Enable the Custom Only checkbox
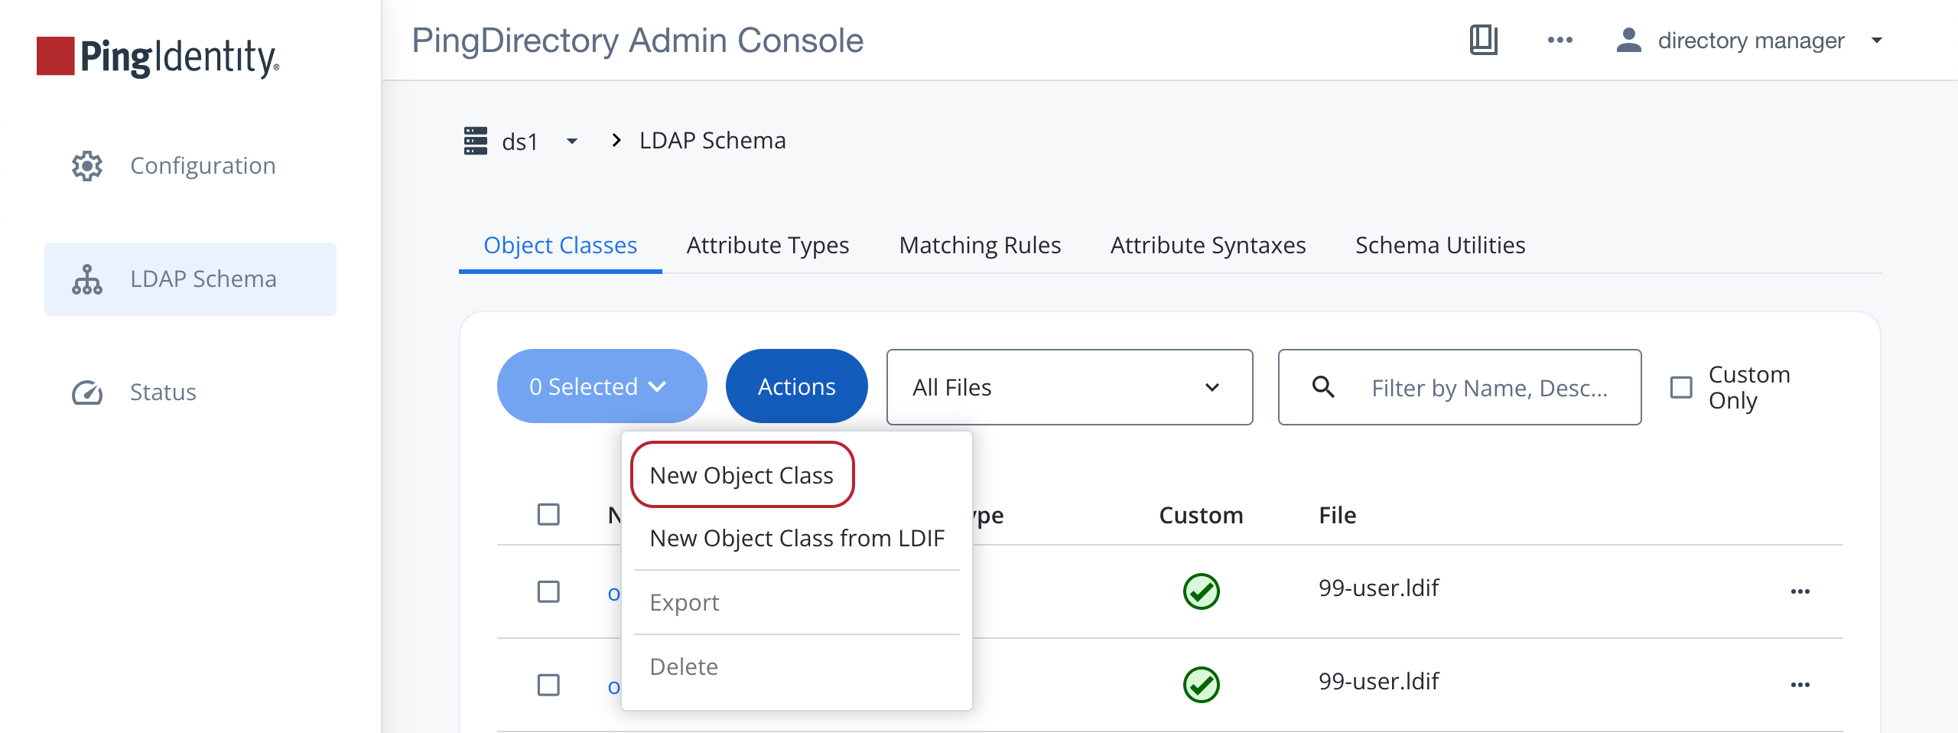Viewport: 1958px width, 733px height. coord(1681,387)
